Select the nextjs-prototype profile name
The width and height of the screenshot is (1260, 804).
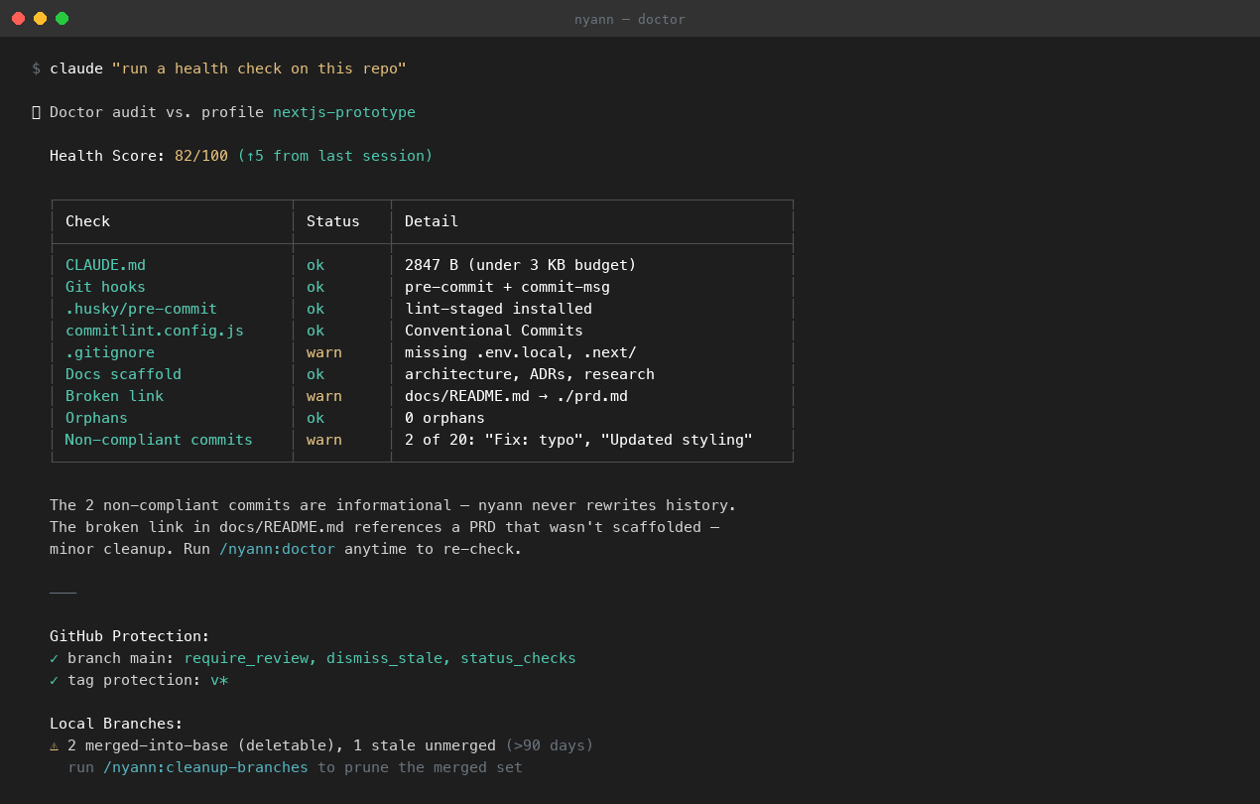point(344,112)
